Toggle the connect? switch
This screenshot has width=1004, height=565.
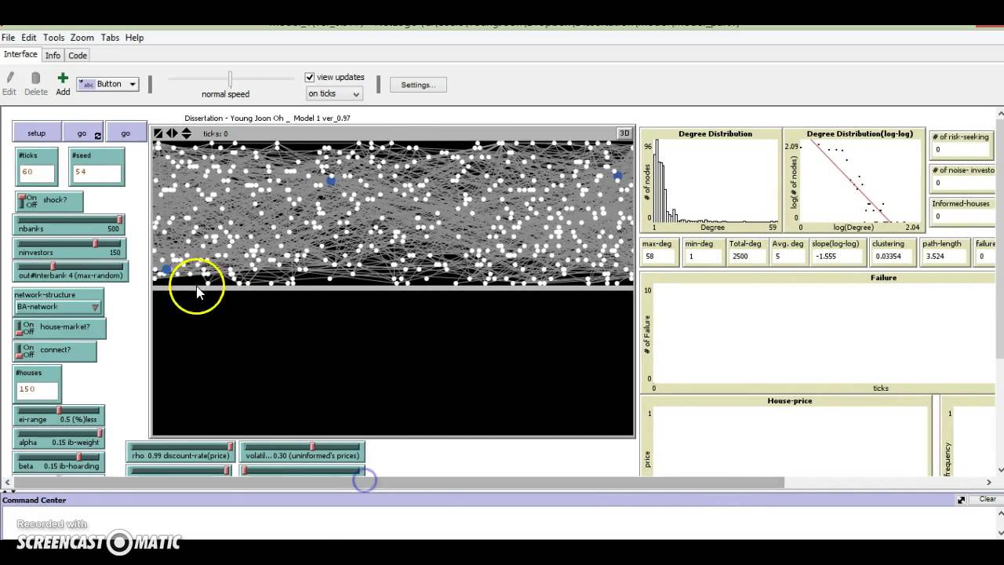(55, 350)
